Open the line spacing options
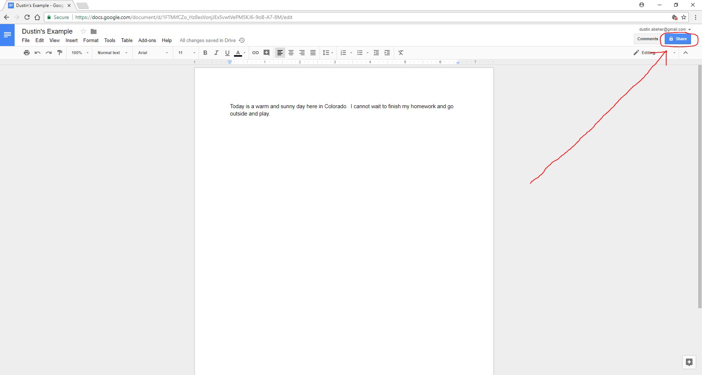702x375 pixels. (328, 53)
